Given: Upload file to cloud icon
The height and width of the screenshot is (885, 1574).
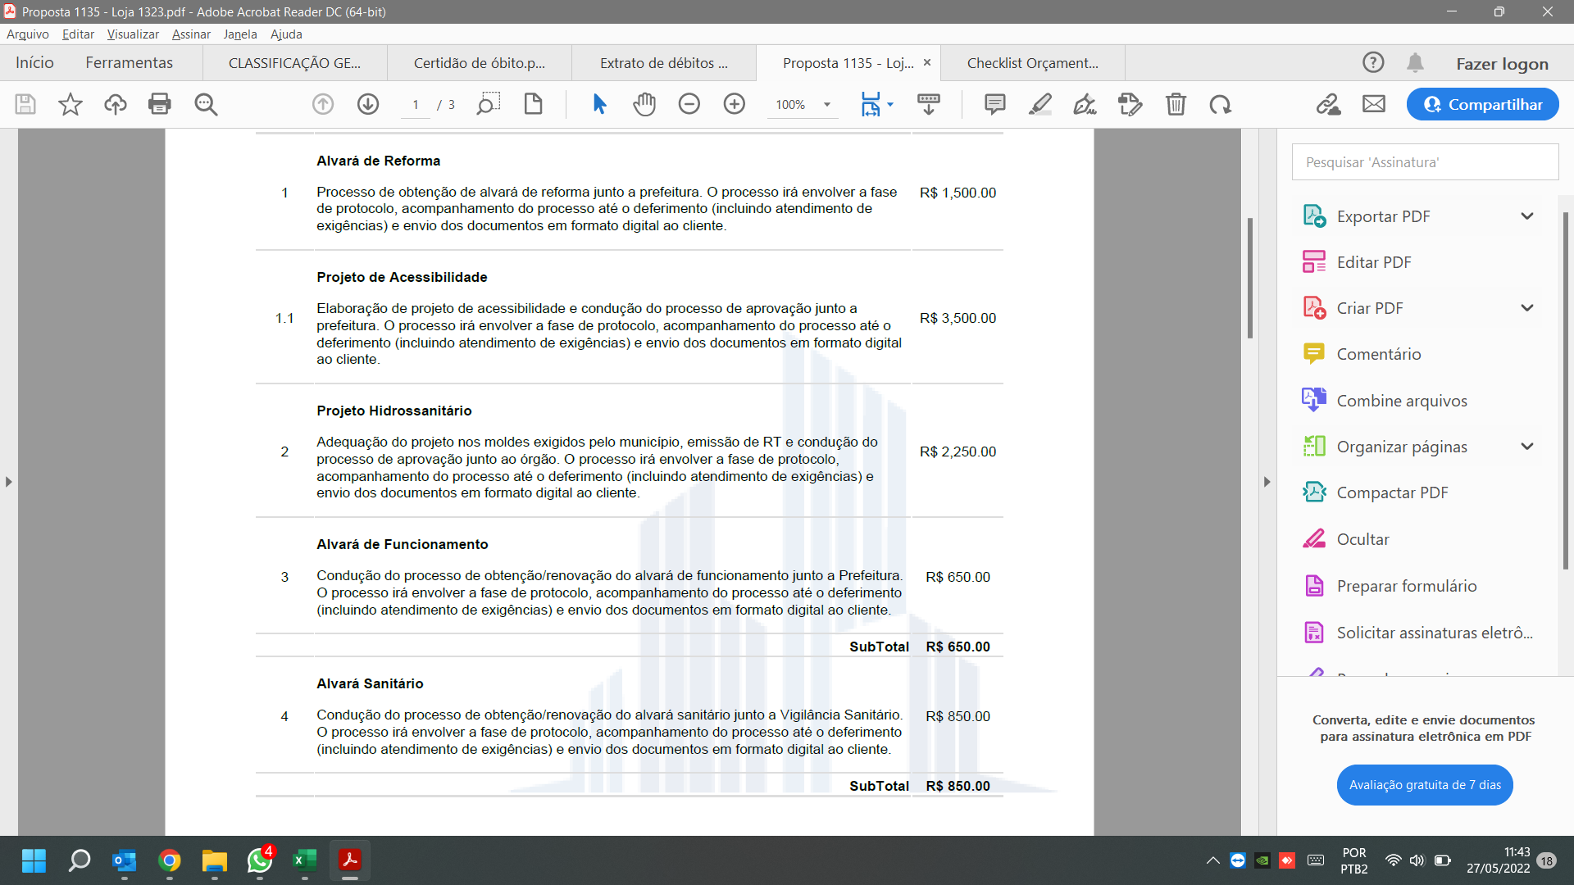Looking at the screenshot, I should [116, 104].
